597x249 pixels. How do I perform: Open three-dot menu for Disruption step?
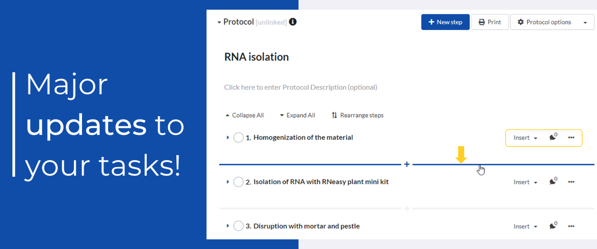(x=571, y=227)
